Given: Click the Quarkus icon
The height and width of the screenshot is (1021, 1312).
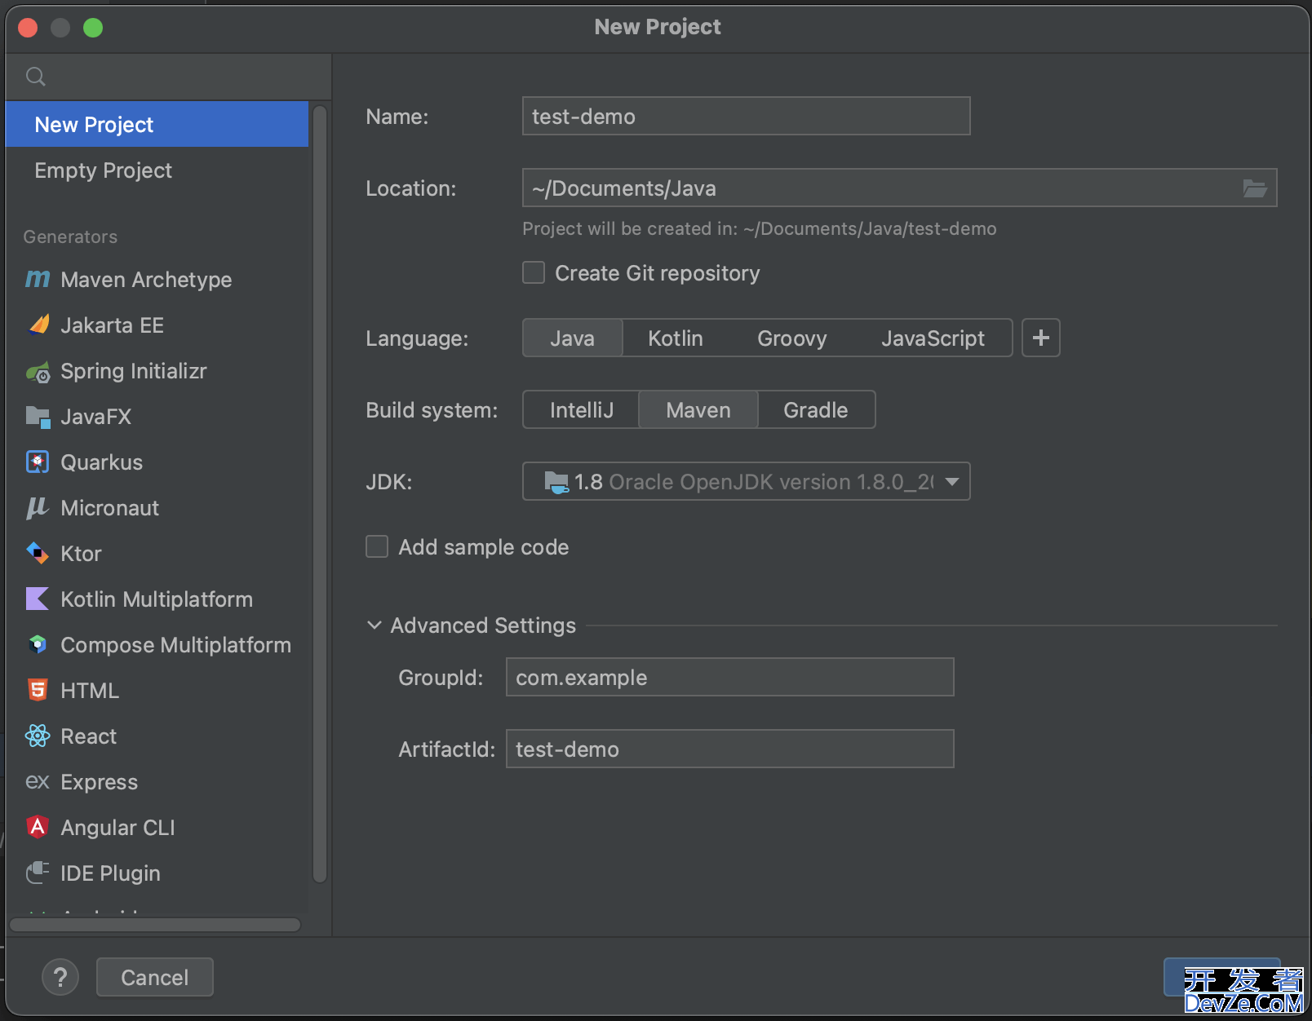Looking at the screenshot, I should pos(38,462).
